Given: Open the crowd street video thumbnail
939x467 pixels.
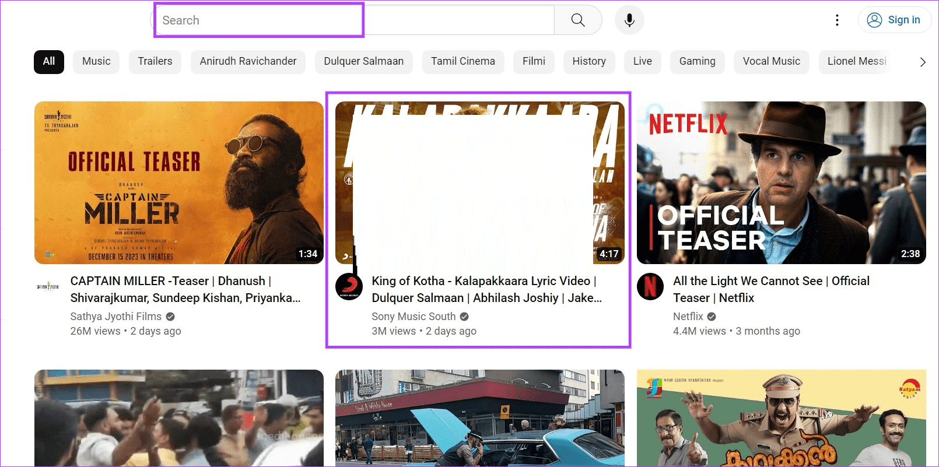Looking at the screenshot, I should [179, 418].
